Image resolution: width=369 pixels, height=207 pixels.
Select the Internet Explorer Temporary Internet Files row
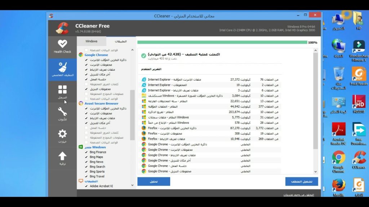tap(210, 79)
